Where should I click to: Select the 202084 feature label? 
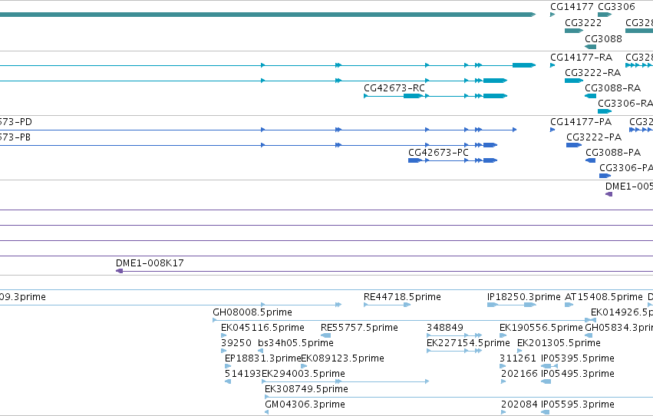519,404
